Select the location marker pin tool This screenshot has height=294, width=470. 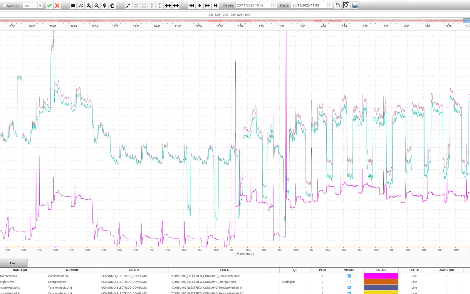[x=105, y=5]
